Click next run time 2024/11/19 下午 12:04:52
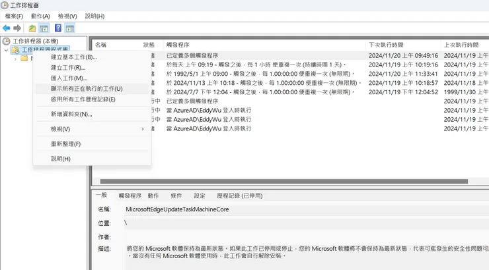The width and height of the screenshot is (489, 270). 403,92
